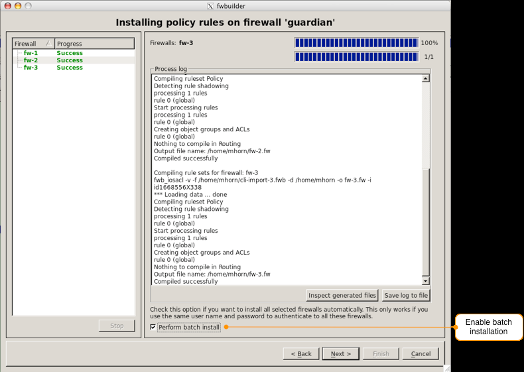Click the grey zoom window button
The image size is (524, 372).
click(x=29, y=6)
